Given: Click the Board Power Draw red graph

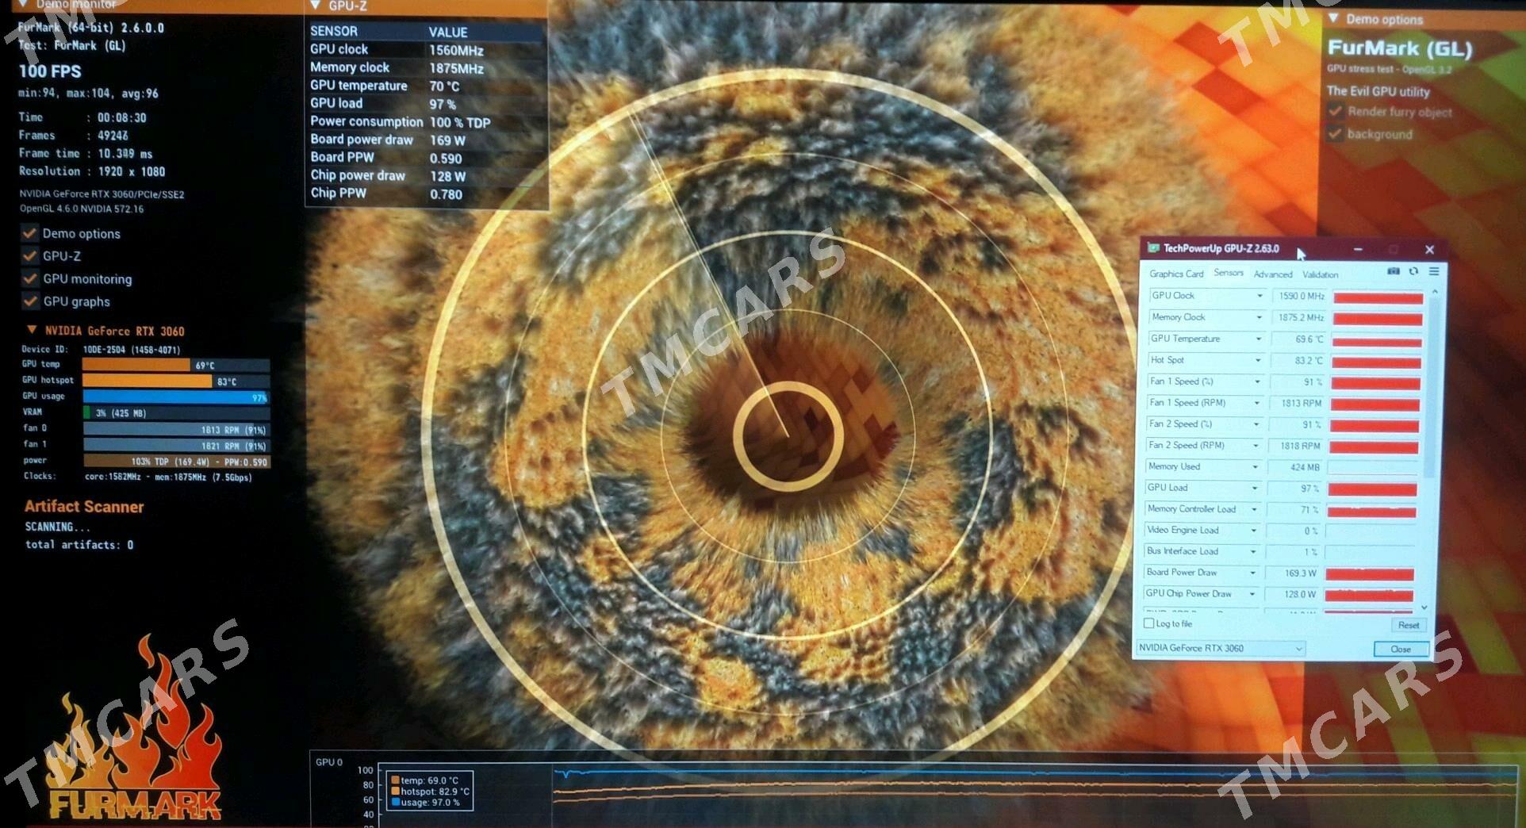Looking at the screenshot, I should tap(1370, 574).
